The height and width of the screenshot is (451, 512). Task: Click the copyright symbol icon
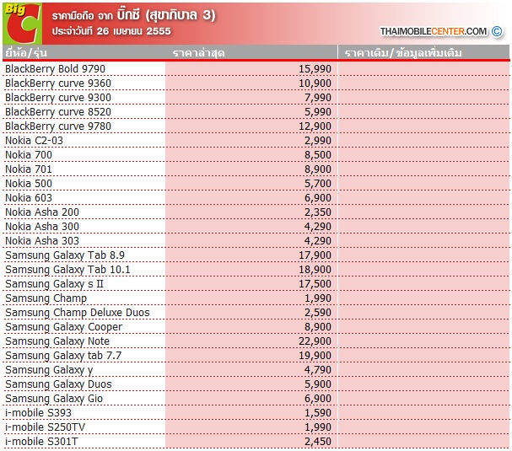point(497,31)
